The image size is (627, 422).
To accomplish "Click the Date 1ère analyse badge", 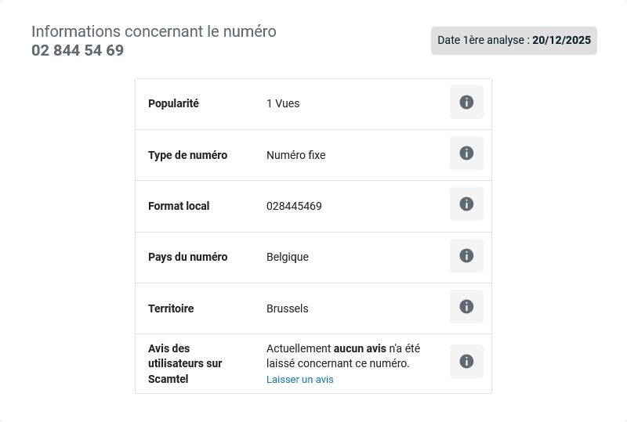I will pos(514,41).
